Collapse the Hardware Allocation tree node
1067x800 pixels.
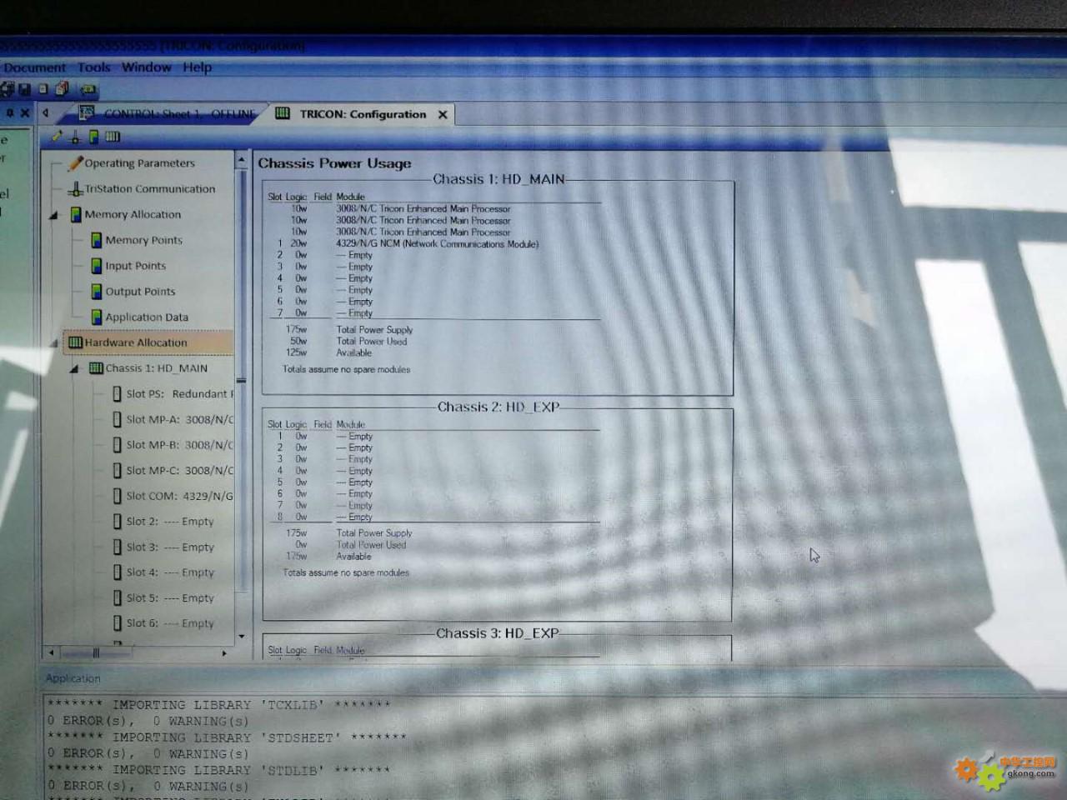tap(54, 343)
